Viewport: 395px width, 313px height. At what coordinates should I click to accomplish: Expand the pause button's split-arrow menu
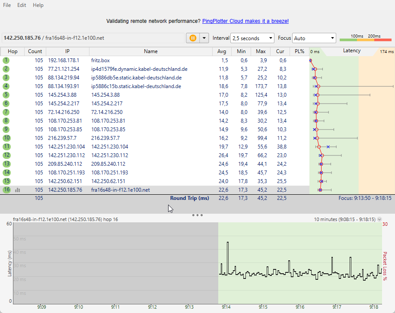point(204,38)
